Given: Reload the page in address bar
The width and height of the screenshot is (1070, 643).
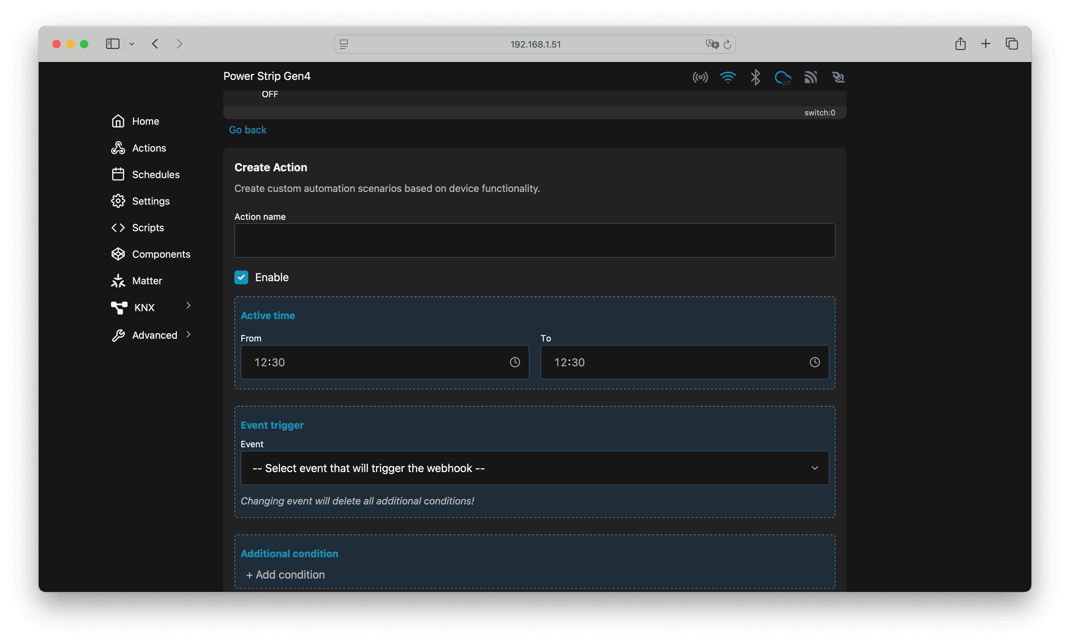Looking at the screenshot, I should (728, 44).
